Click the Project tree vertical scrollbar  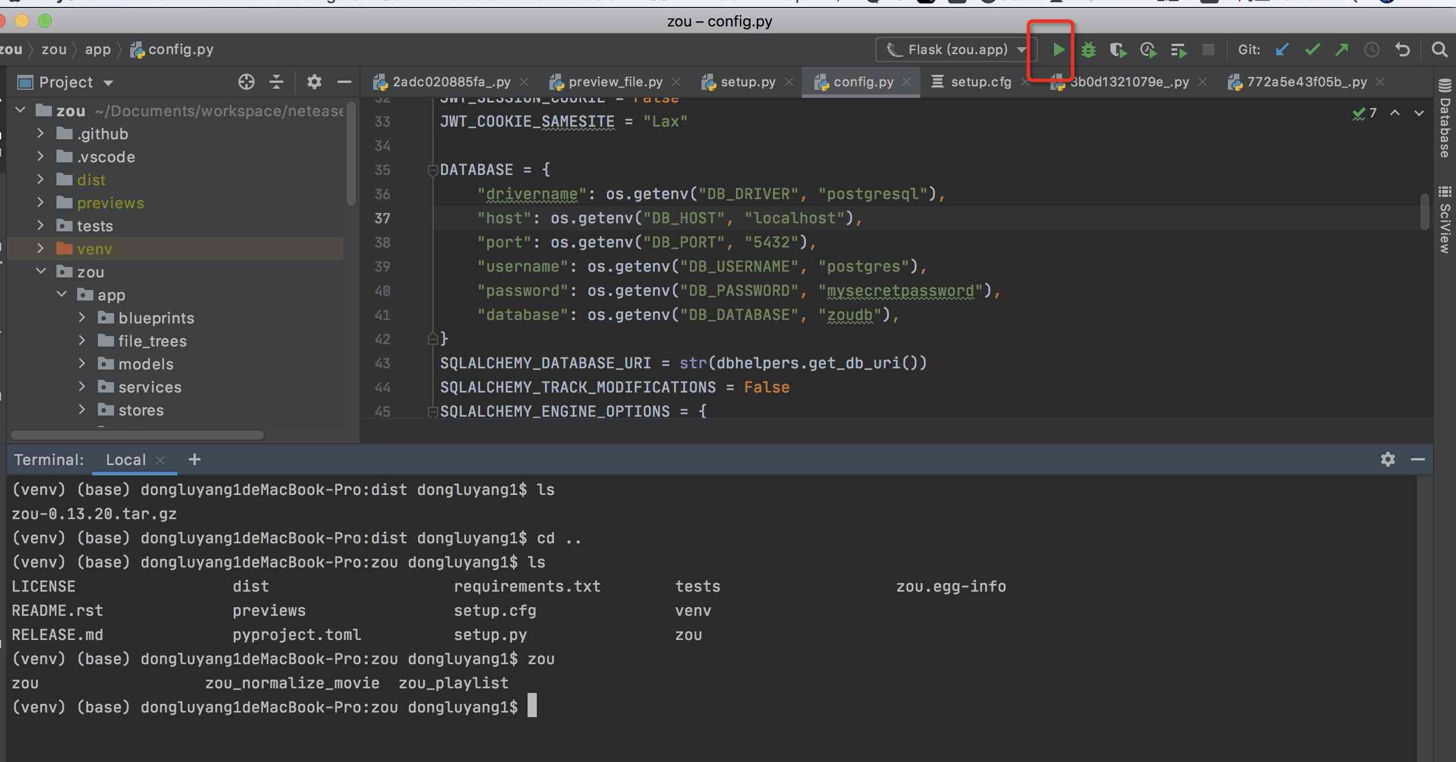pyautogui.click(x=351, y=153)
